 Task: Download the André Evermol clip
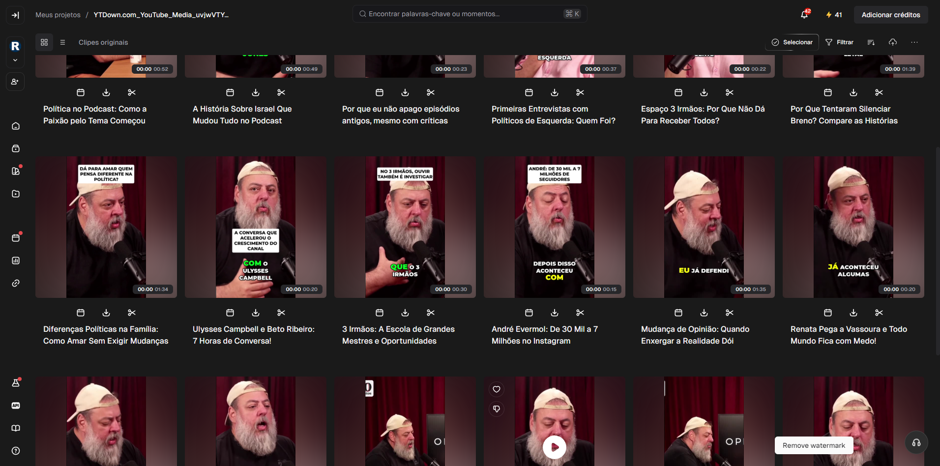coord(555,313)
